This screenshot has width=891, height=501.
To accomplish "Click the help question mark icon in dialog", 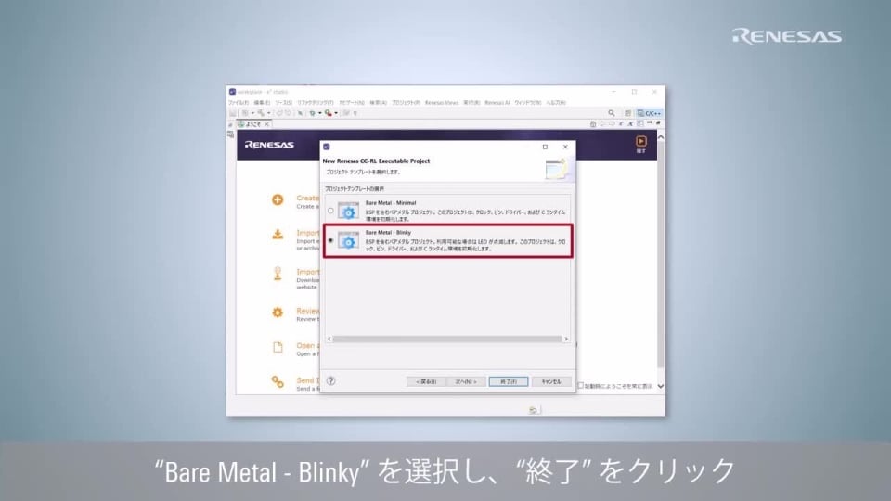I will coord(330,380).
